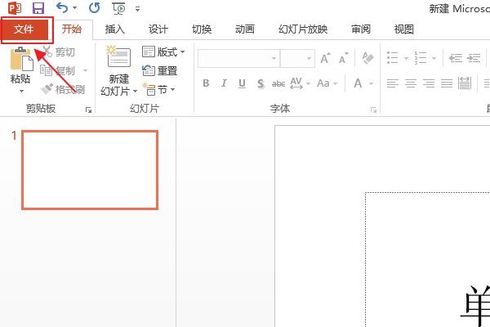Open the 剪贴板 clipboard dialog launcher
The height and width of the screenshot is (327, 490).
coord(88,110)
